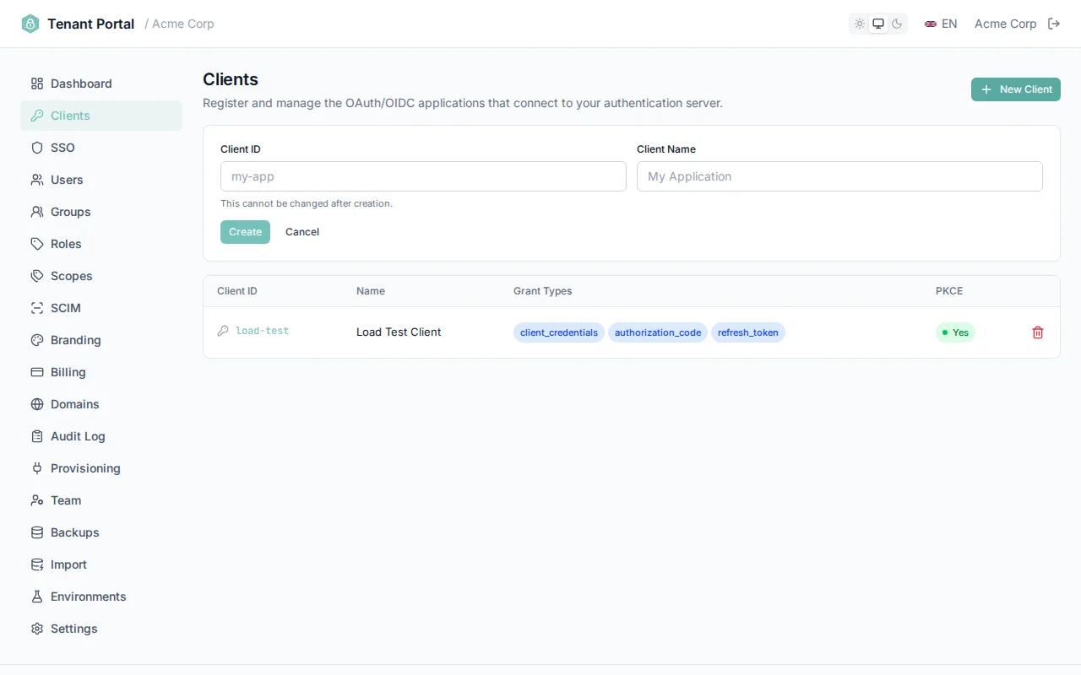1081x675 pixels.
Task: Click the Dashboard grid icon
Action: tap(37, 84)
